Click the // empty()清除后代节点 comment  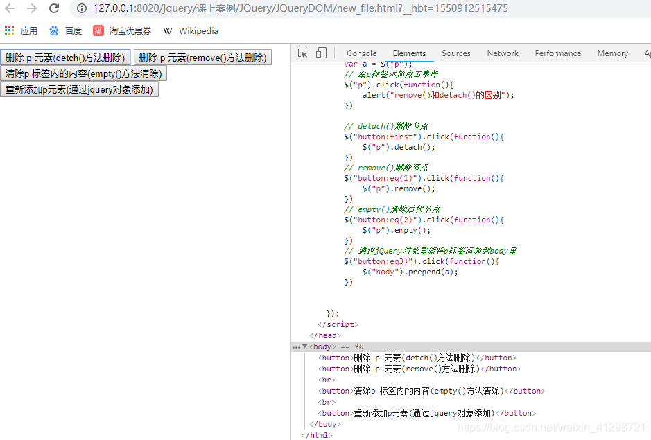(x=392, y=209)
